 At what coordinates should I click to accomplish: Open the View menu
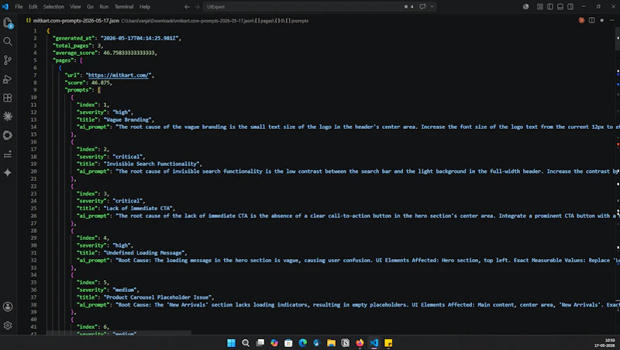click(x=75, y=7)
